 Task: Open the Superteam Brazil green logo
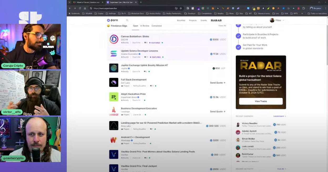[114, 97]
